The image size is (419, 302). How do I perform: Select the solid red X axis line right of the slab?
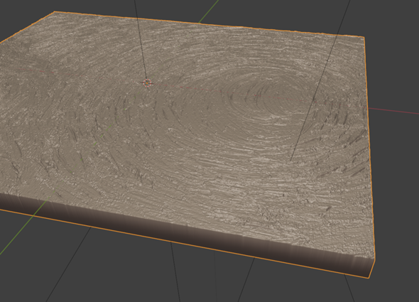click(x=393, y=111)
